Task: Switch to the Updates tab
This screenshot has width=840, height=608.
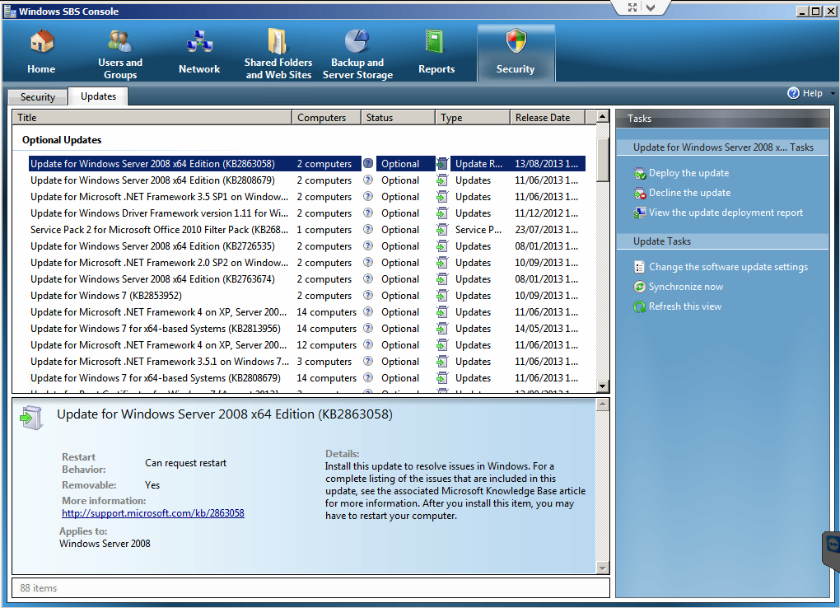Action: (x=98, y=96)
